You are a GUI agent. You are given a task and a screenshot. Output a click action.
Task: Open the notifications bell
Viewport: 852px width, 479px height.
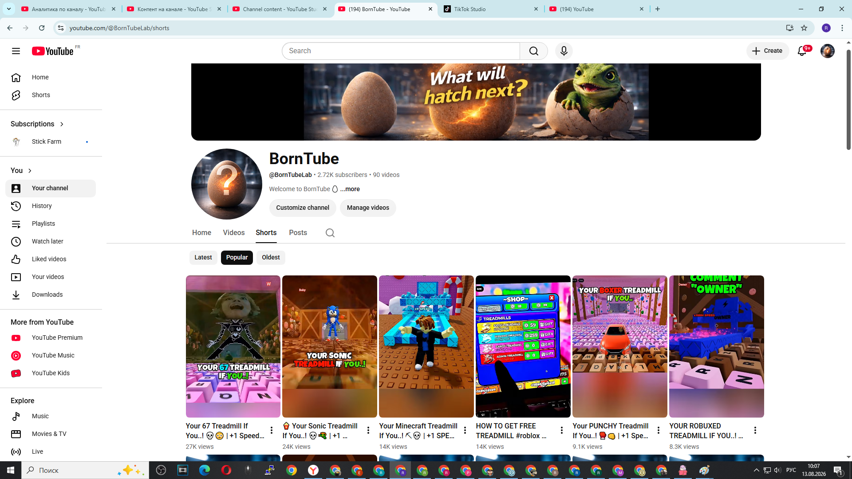click(802, 51)
